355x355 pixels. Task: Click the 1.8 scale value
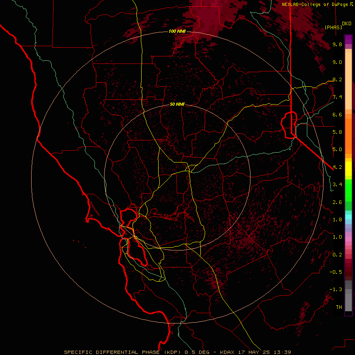point(337,220)
